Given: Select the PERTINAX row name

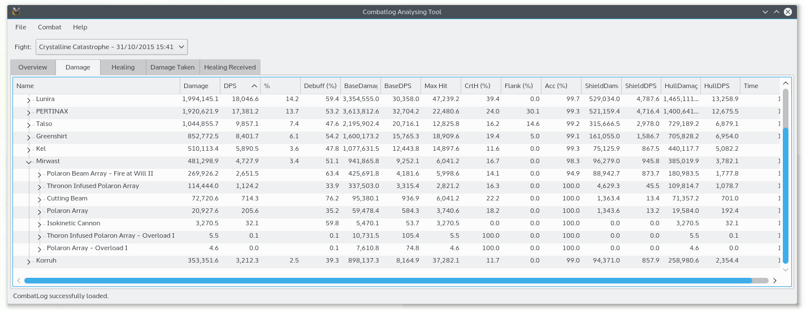Looking at the screenshot, I should (x=52, y=111).
